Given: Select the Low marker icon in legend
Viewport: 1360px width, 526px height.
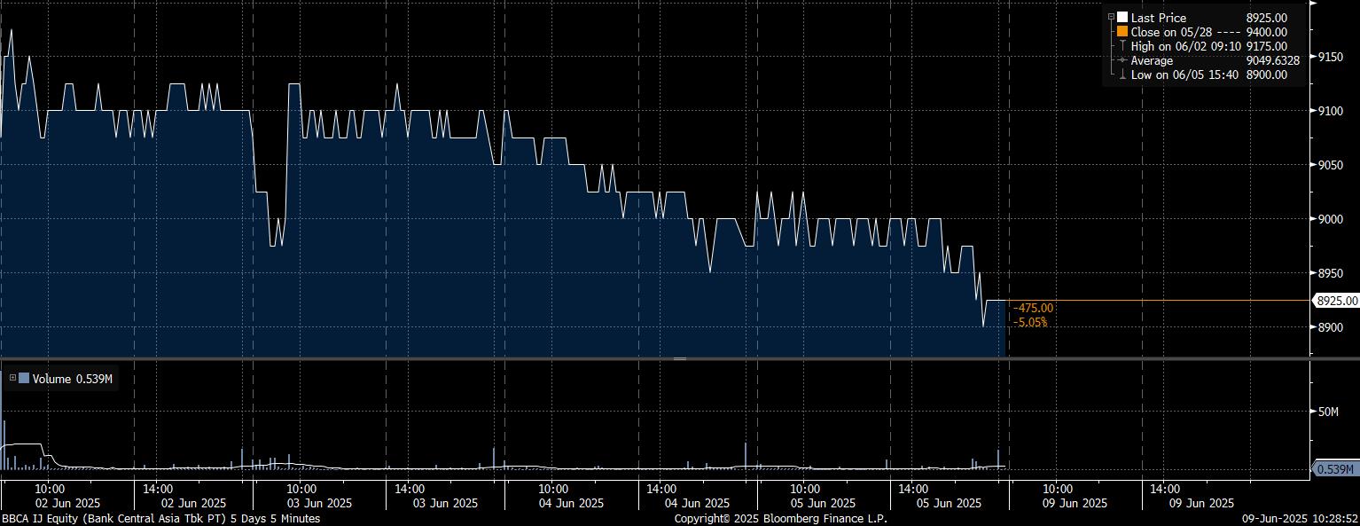Looking at the screenshot, I should [1122, 75].
